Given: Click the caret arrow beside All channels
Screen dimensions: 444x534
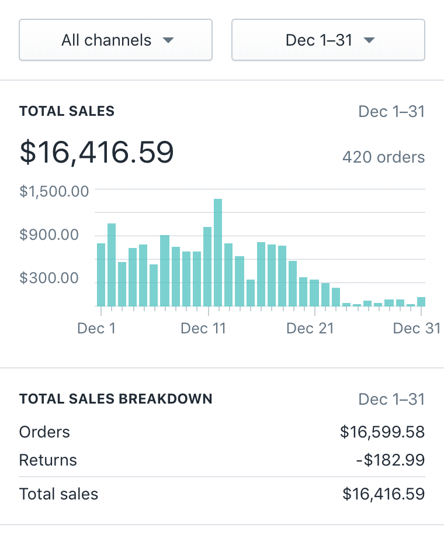Looking at the screenshot, I should point(168,40).
